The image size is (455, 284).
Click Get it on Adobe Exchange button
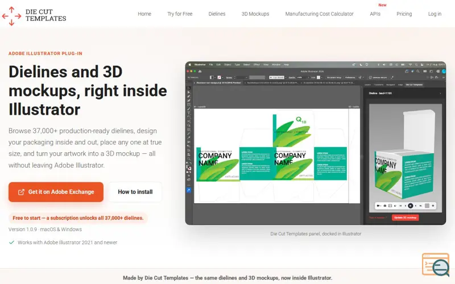(x=56, y=192)
